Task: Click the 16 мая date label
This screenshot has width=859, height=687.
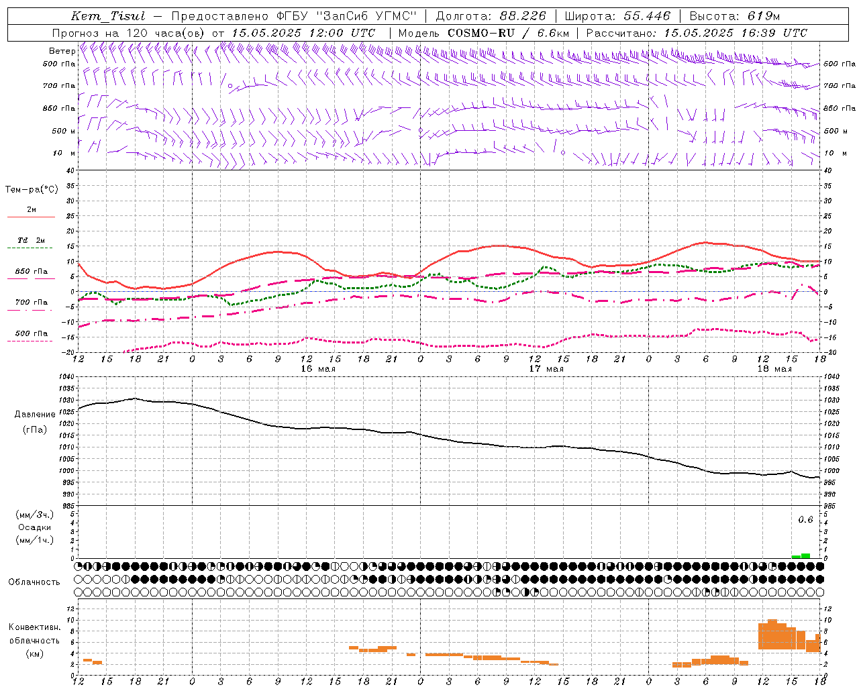Action: (x=318, y=368)
